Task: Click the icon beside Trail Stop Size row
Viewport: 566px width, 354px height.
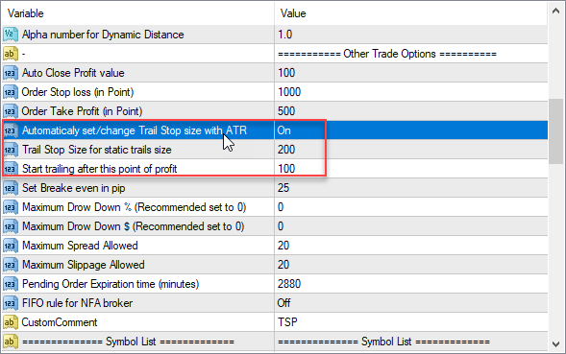Action: pyautogui.click(x=11, y=150)
